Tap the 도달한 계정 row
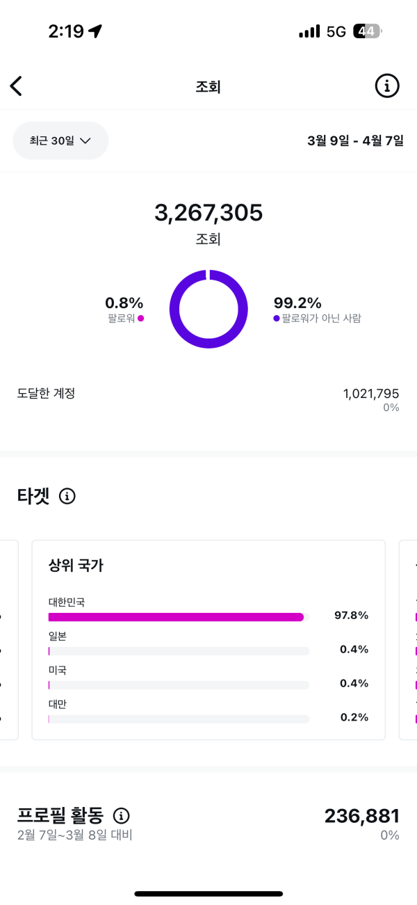417x905 pixels. pyautogui.click(x=208, y=394)
